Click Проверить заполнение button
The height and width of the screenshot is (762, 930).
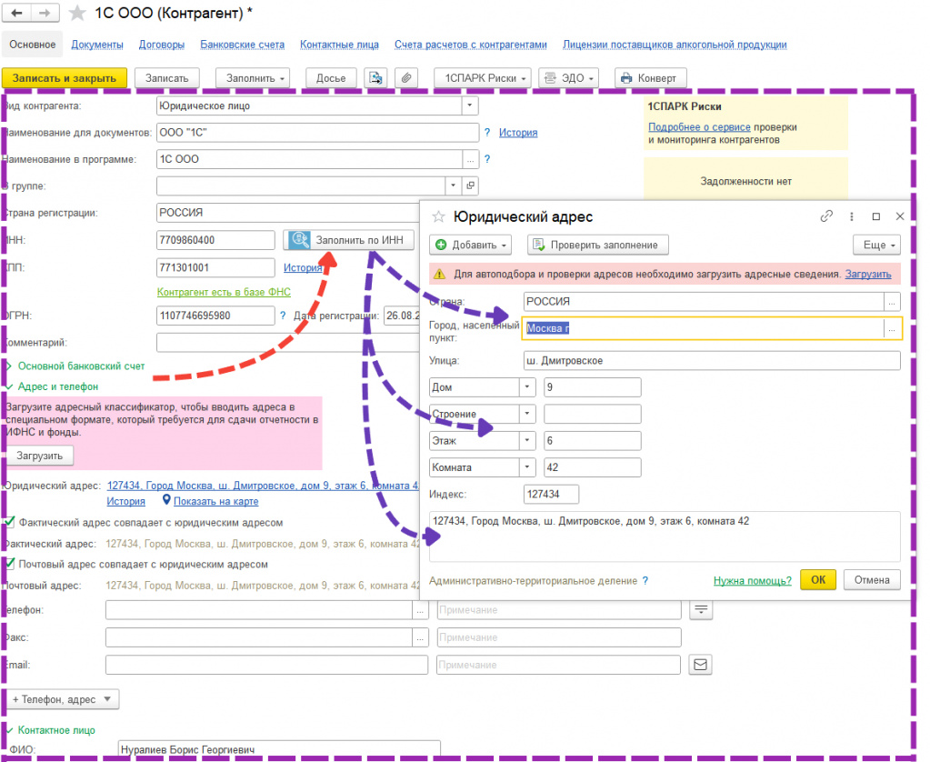click(597, 246)
